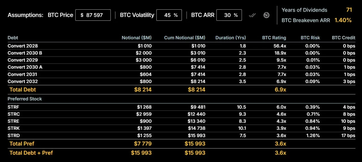Sort by Duration (Yrs) column header
The image size is (362, 162).
pyautogui.click(x=230, y=38)
